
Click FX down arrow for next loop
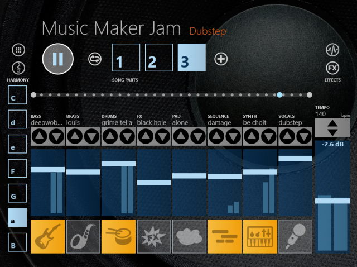click(162, 136)
